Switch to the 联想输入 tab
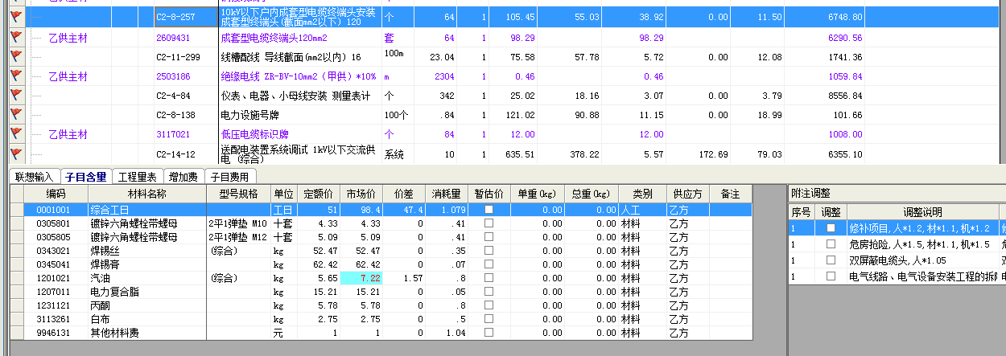The width and height of the screenshot is (1006, 356). click(x=34, y=176)
